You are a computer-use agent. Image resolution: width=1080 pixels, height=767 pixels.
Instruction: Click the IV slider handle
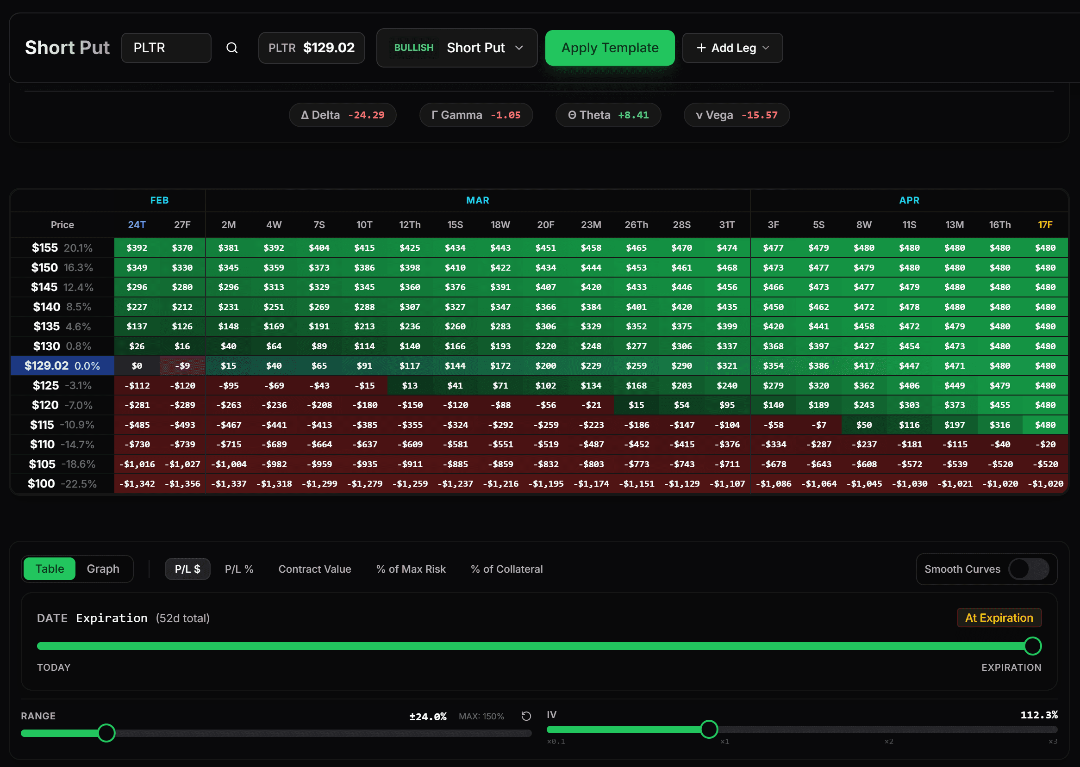[709, 729]
